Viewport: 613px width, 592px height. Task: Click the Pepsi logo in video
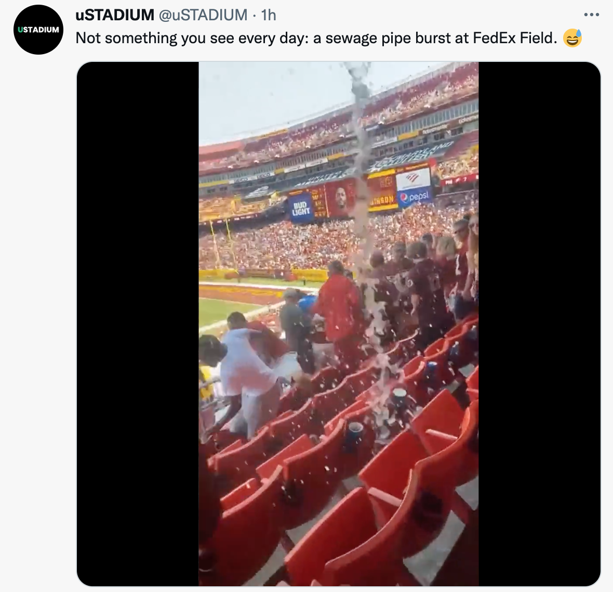click(x=415, y=197)
